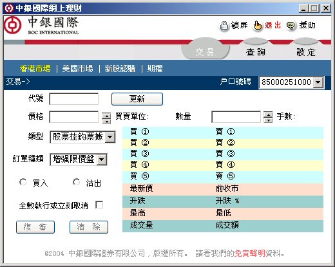
Task: Click the 更新 refresh button
Action: (x=137, y=99)
